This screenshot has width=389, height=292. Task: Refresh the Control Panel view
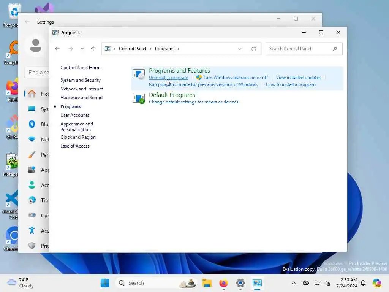(x=253, y=49)
